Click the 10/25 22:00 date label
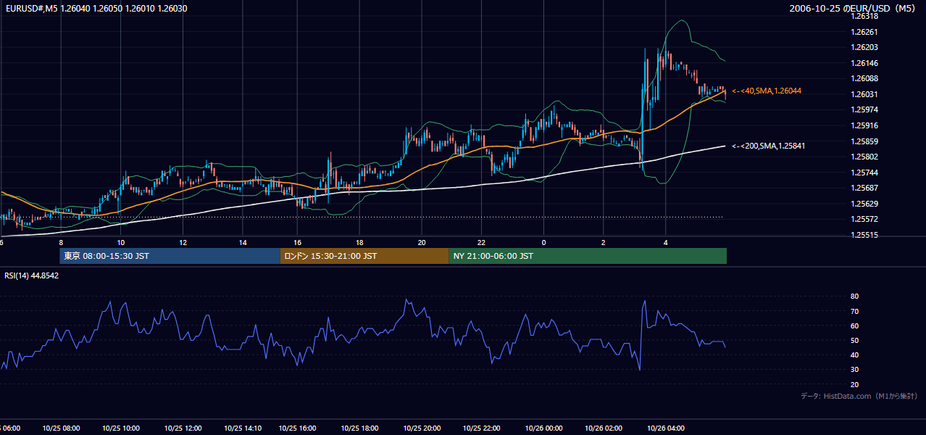The height and width of the screenshot is (435, 926). (x=481, y=428)
